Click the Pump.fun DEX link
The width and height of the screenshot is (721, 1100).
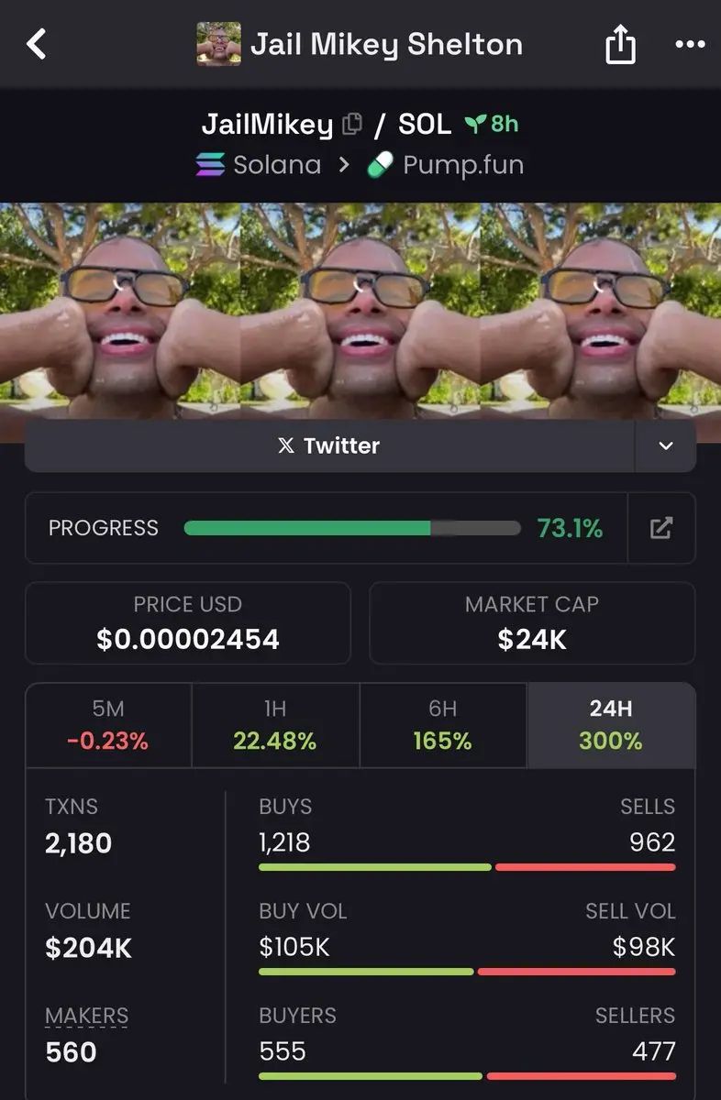coord(445,165)
